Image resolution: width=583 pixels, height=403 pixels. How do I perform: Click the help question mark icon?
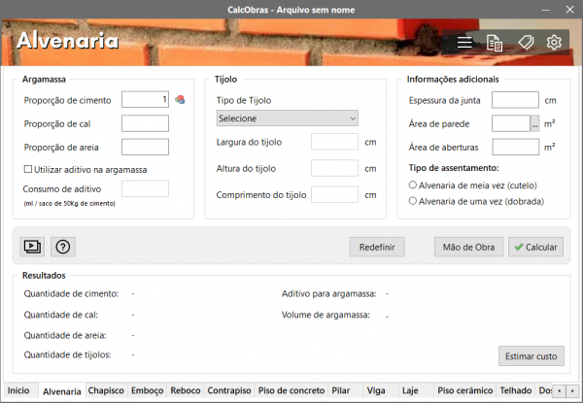tap(63, 247)
